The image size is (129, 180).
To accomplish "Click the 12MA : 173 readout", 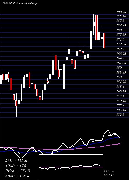I will point(15,166).
